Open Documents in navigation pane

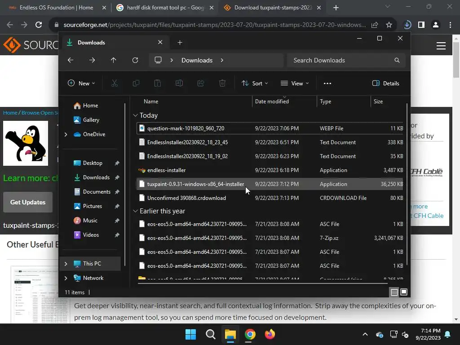[97, 191]
